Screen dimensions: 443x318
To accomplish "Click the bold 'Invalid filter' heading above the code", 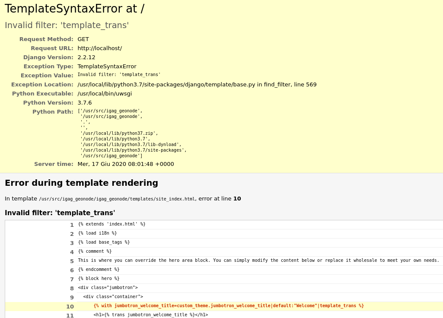I will (60, 213).
